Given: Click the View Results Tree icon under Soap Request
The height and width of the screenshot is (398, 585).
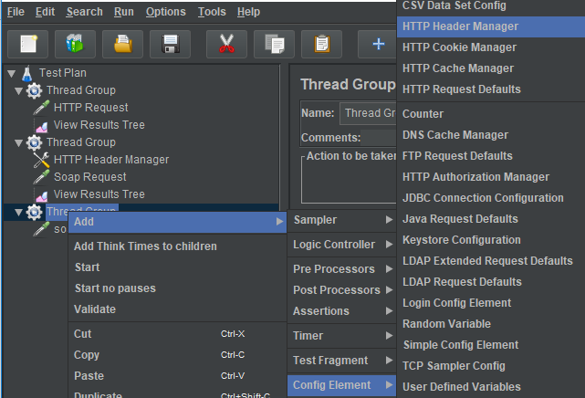Looking at the screenshot, I should click(41, 196).
